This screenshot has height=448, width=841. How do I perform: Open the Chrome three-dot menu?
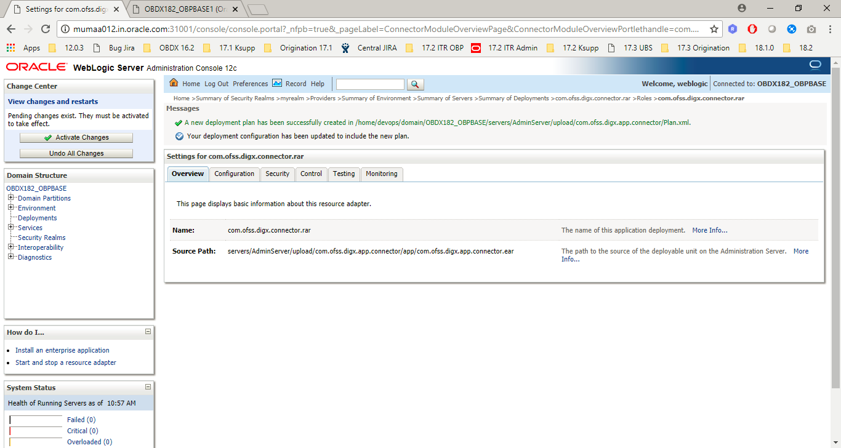pos(831,29)
